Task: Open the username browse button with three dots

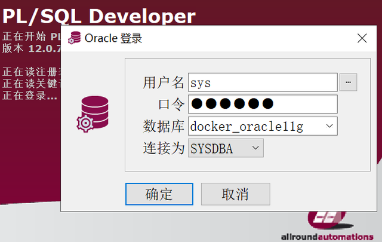Action: 348,82
